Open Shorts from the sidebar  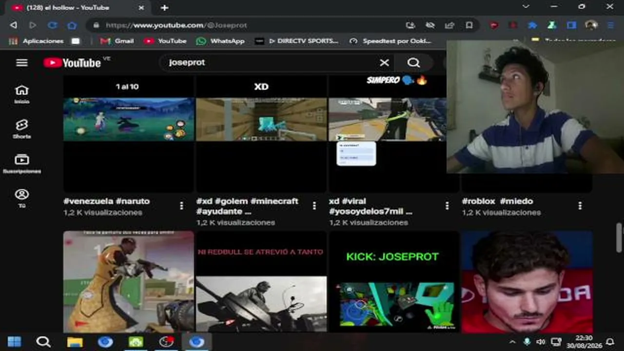22,129
